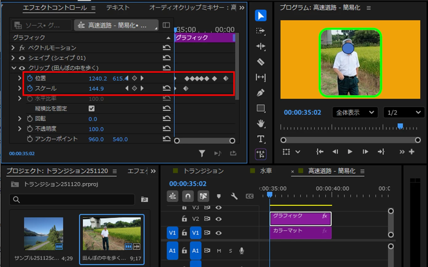Select the Razor tool
This screenshot has width=428, height=267.
coord(261,62)
